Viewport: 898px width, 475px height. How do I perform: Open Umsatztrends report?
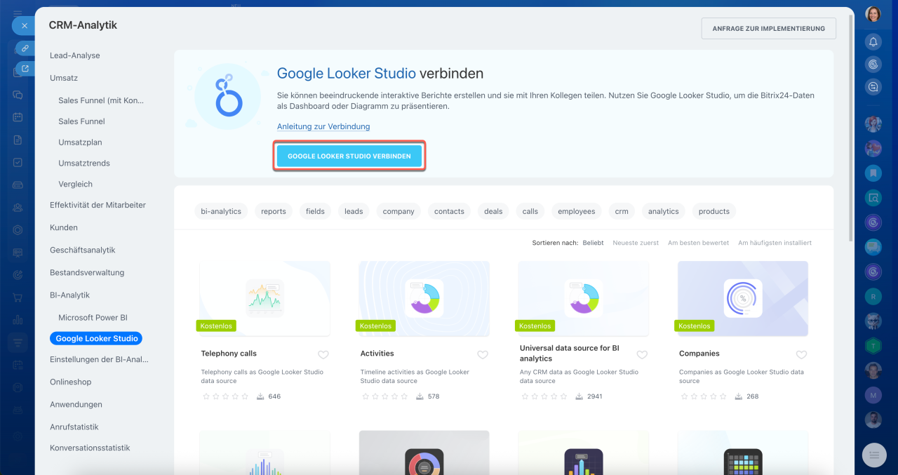(x=84, y=163)
